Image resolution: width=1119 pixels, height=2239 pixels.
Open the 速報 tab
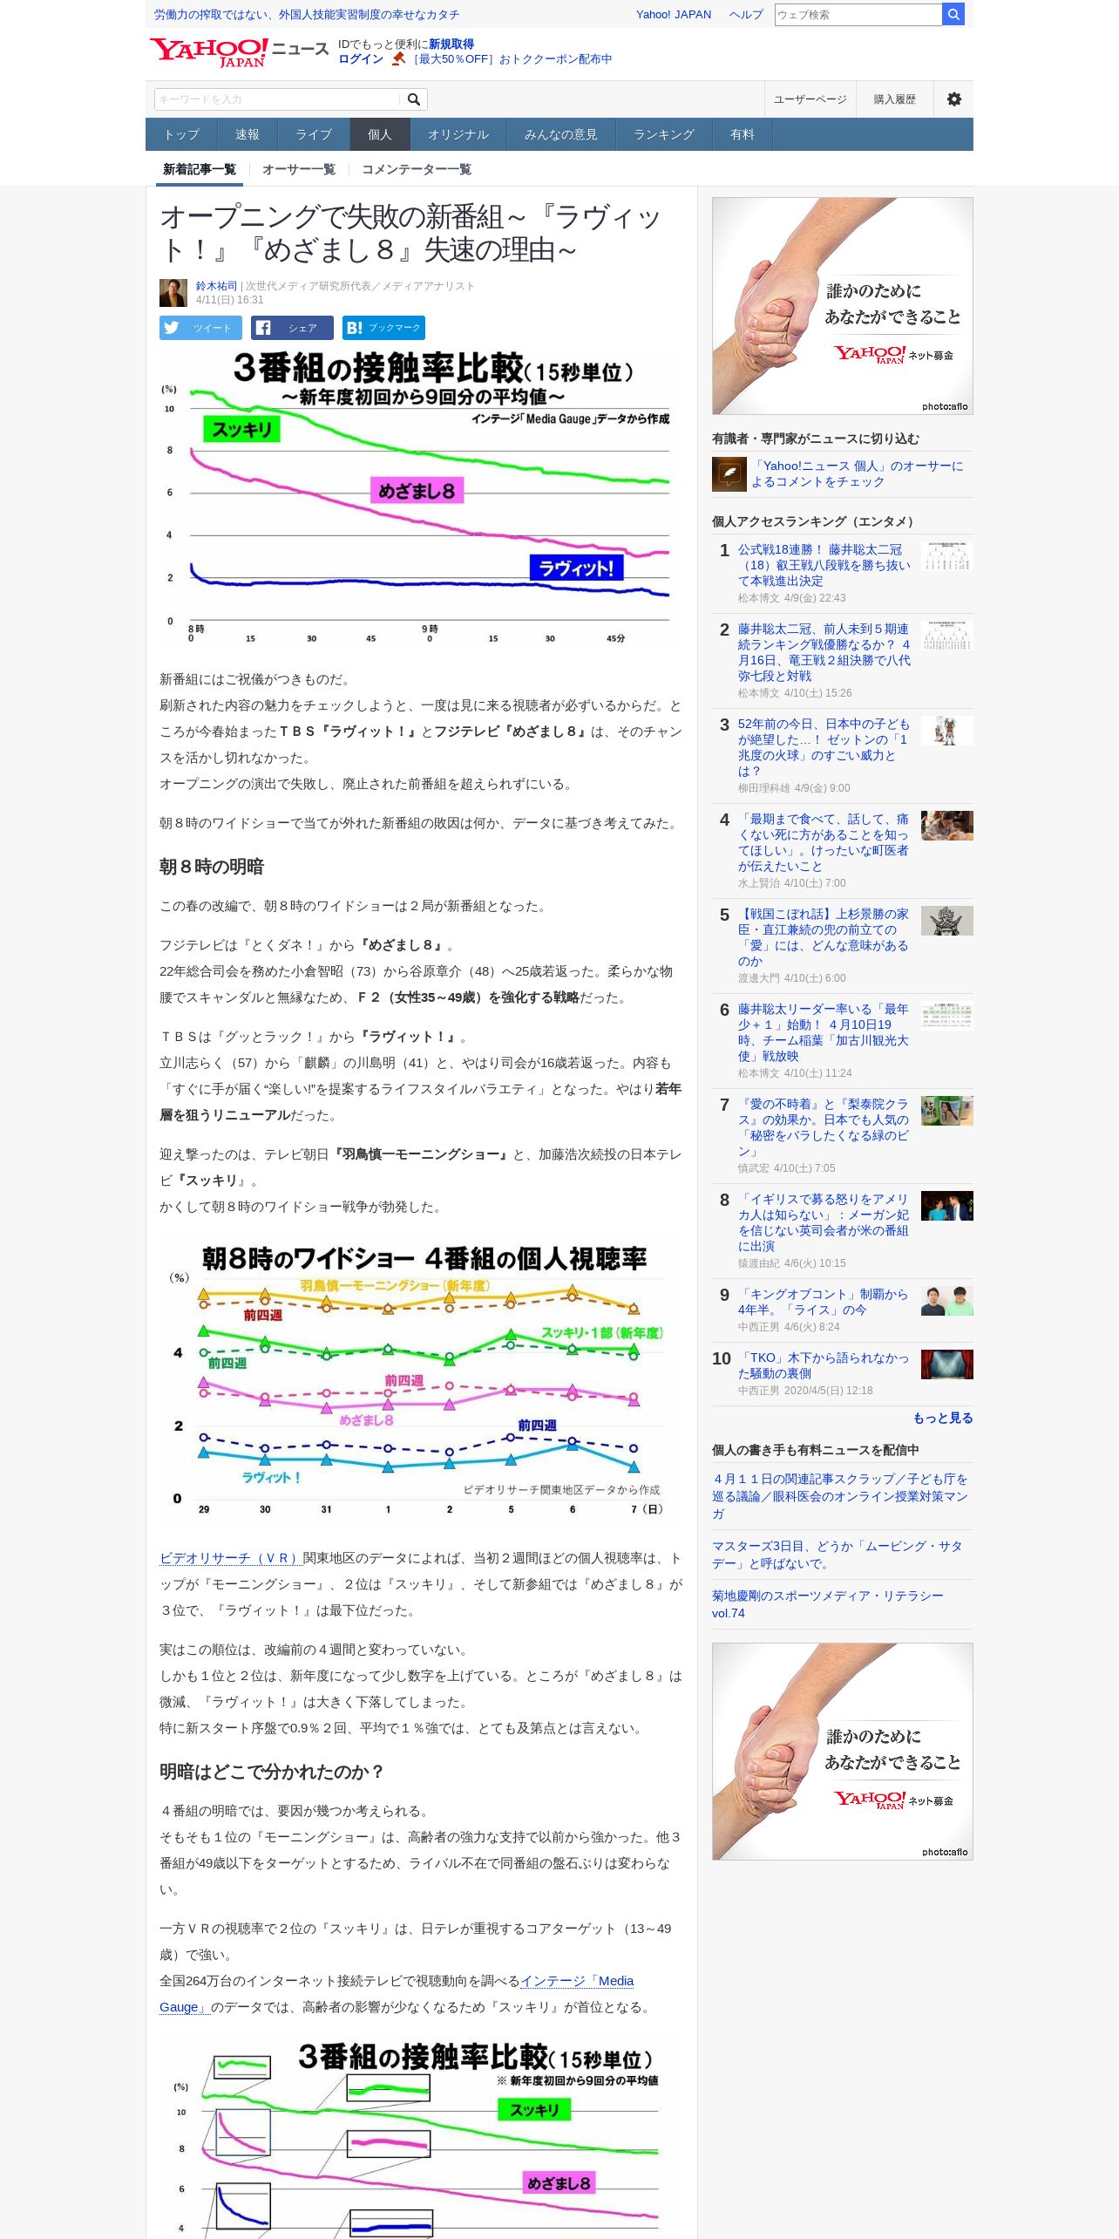[248, 134]
